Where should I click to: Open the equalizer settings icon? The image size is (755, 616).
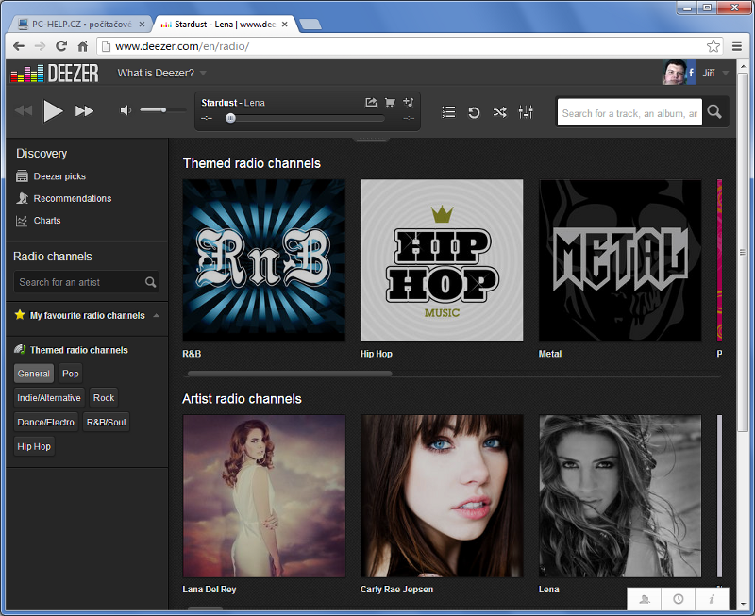[526, 112]
